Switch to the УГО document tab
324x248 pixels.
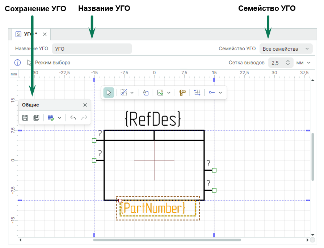coord(29,34)
